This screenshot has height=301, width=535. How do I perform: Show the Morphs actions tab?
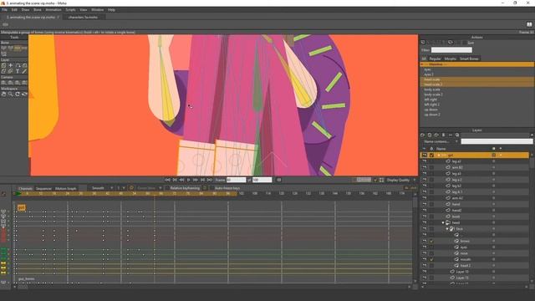(x=450, y=59)
